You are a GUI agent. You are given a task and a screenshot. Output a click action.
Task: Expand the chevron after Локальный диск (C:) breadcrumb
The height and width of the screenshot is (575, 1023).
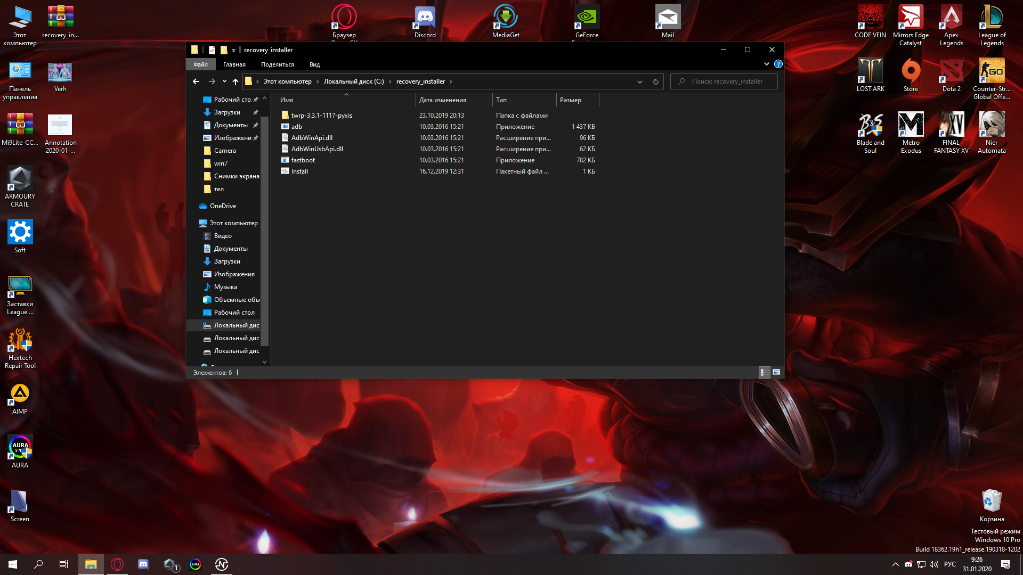point(390,81)
